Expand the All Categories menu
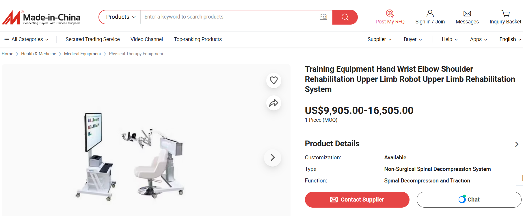Screen dimensions: 523x216 26,39
